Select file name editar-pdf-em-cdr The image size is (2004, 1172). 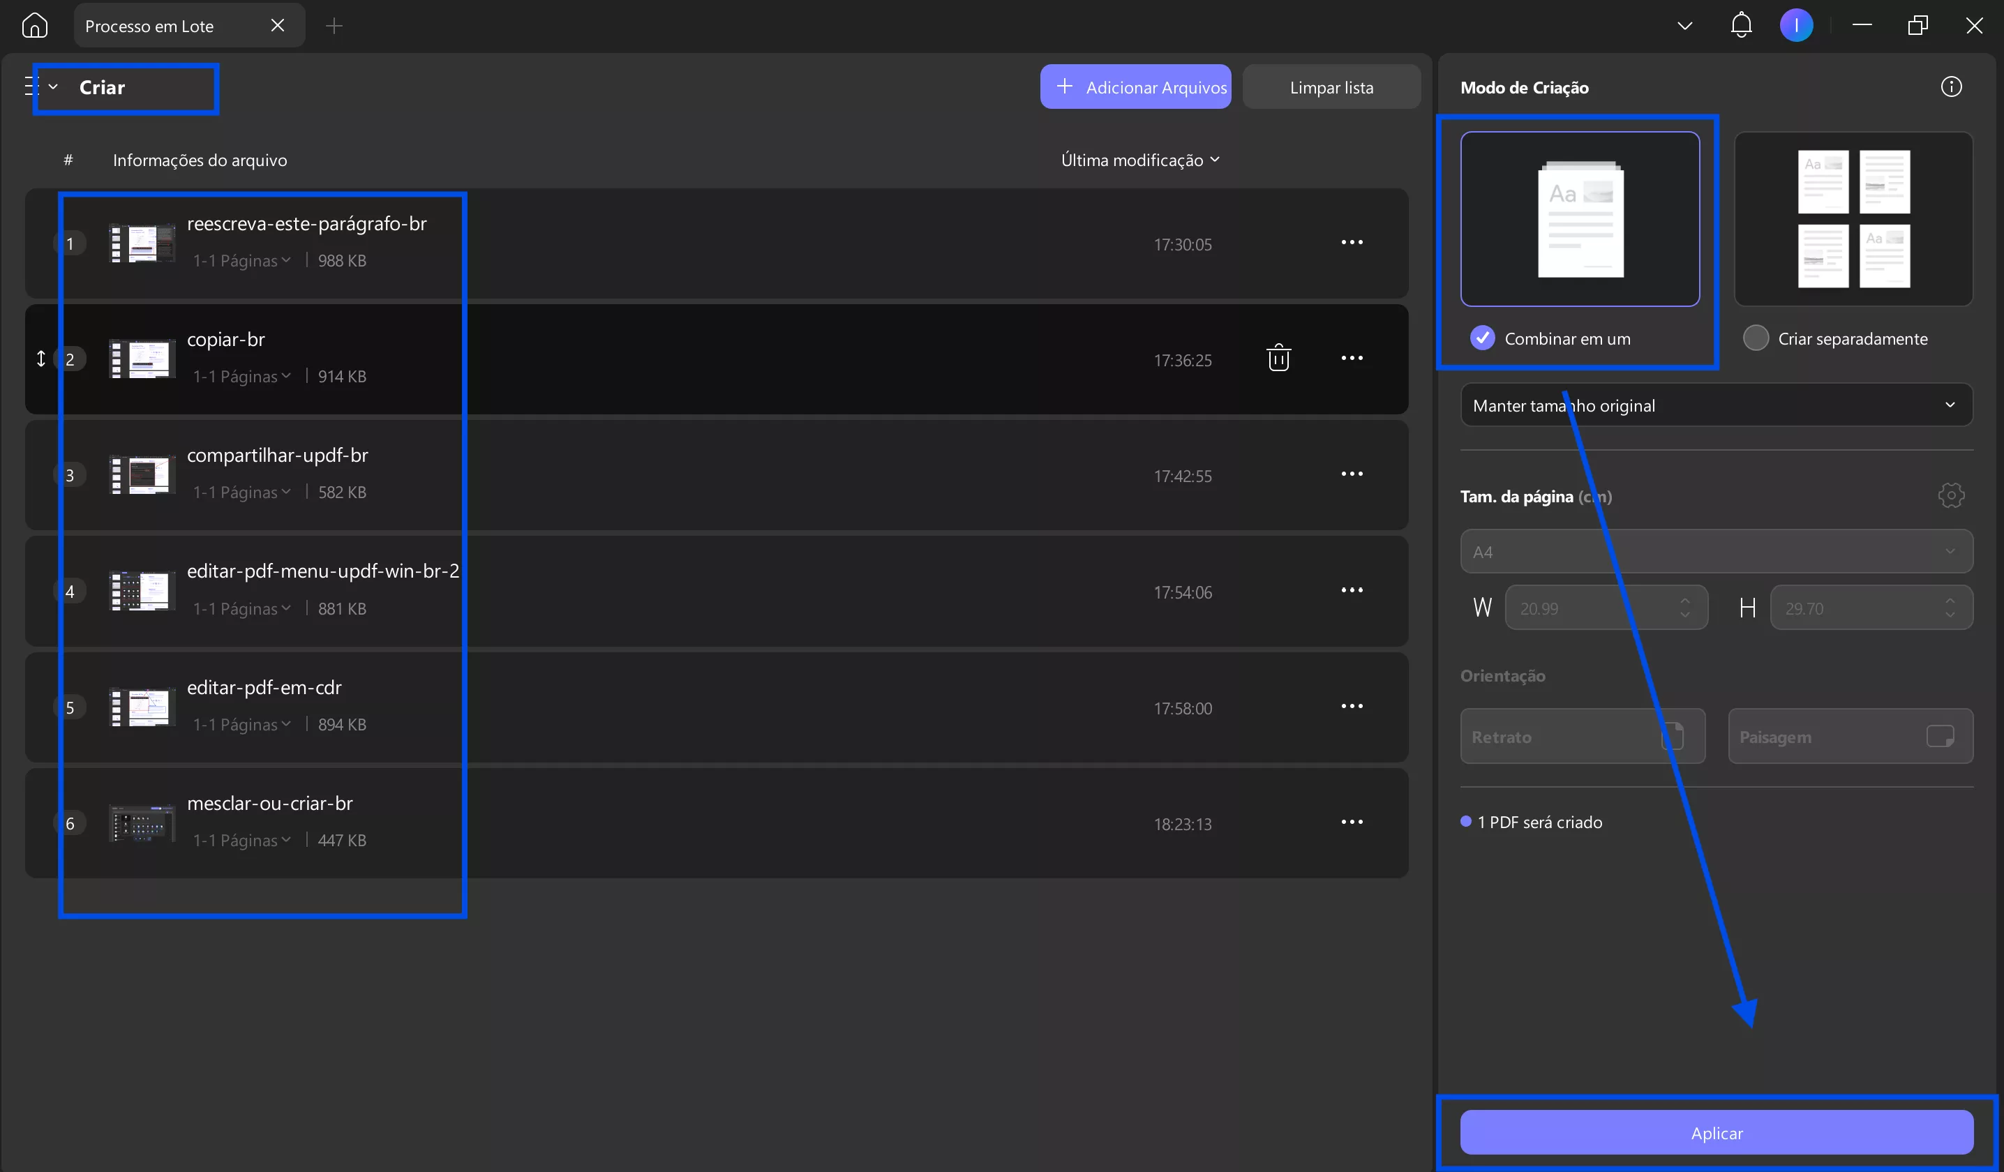264,688
